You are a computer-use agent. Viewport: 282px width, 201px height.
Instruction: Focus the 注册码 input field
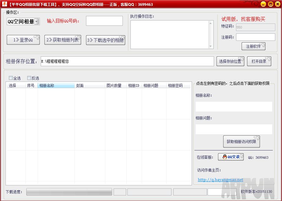[255, 37]
